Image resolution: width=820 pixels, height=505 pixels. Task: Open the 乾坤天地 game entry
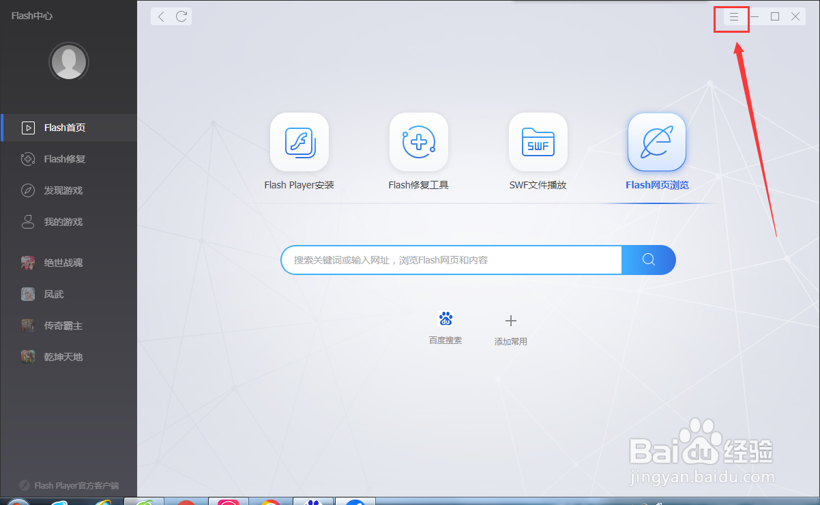coord(68,357)
